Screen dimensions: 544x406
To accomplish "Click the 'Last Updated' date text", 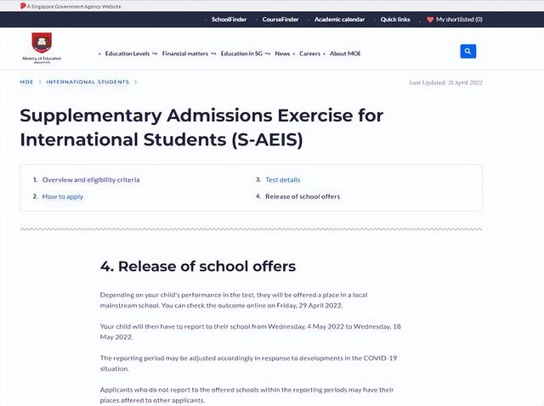I will [445, 82].
